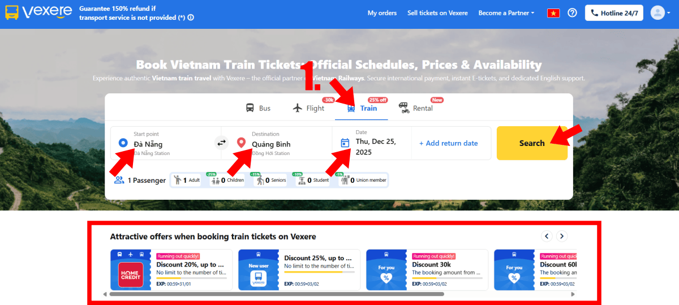The height and width of the screenshot is (305, 679).
Task: Switch language via Vietnam flag icon
Action: [x=553, y=13]
